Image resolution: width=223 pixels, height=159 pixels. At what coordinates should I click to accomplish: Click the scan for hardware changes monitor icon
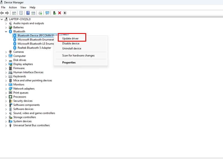point(47,13)
